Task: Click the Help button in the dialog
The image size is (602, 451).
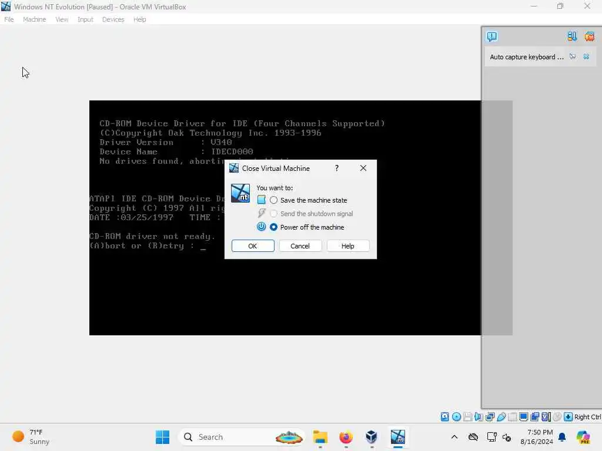Action: click(x=348, y=246)
